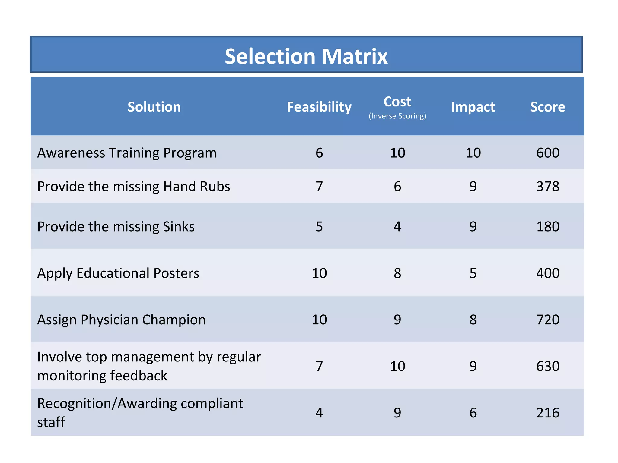Select the Score column header

547,107
